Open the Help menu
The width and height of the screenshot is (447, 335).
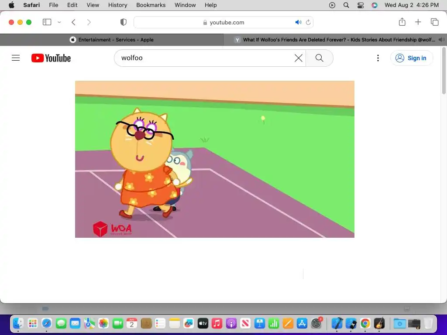coord(211,5)
